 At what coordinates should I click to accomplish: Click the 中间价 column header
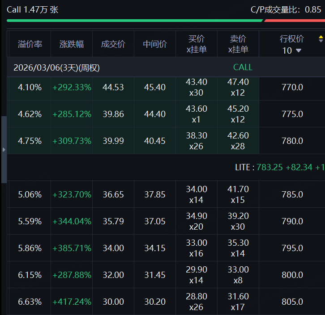coord(155,44)
